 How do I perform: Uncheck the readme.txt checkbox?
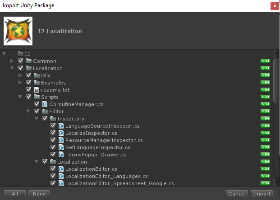click(x=29, y=90)
